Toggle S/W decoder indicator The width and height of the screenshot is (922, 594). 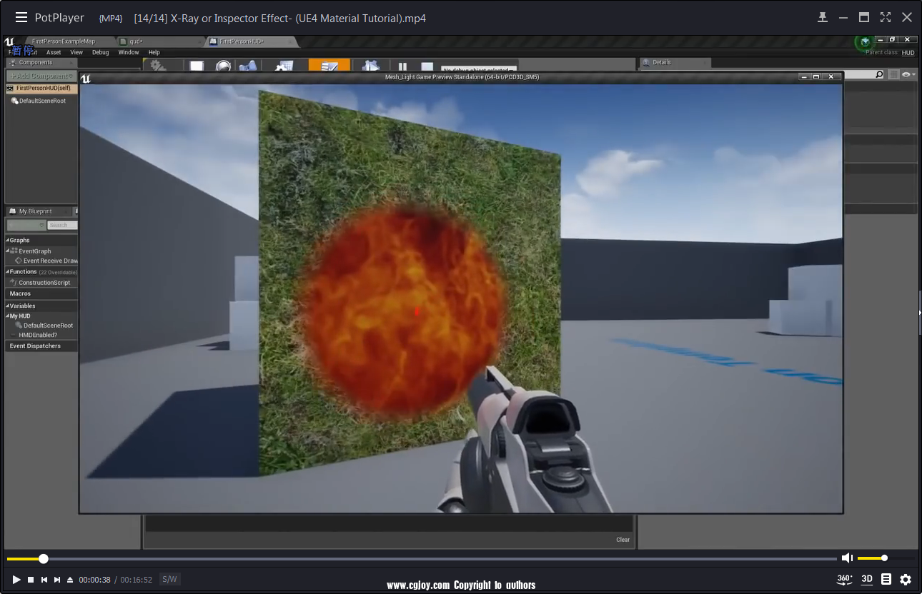point(169,580)
